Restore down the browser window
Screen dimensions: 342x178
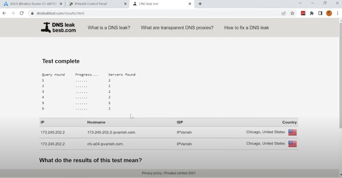point(325,3)
